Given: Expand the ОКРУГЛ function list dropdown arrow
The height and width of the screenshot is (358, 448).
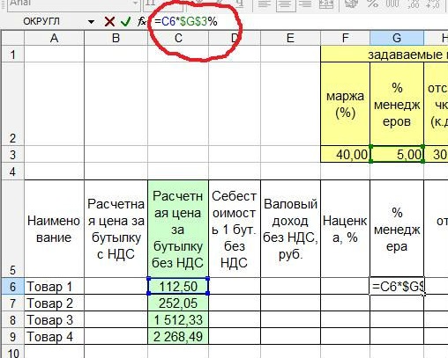Looking at the screenshot, I should tap(91, 22).
